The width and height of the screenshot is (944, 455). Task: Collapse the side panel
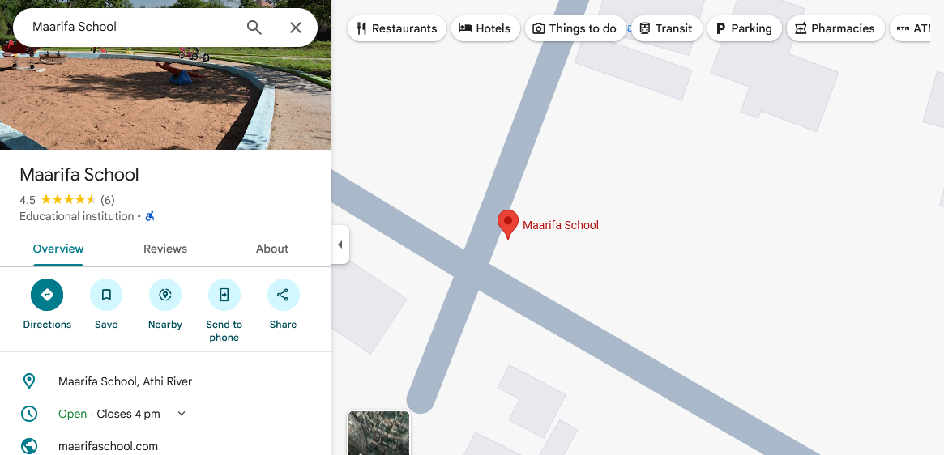point(340,245)
